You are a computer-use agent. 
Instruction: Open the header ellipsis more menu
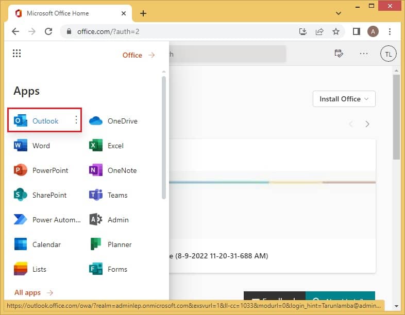pyautogui.click(x=363, y=54)
